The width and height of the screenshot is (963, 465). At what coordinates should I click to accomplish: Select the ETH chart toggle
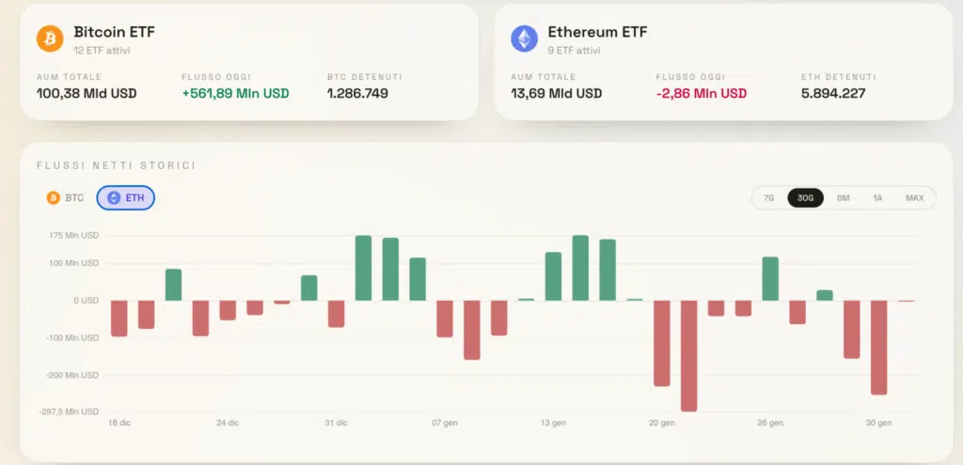(125, 197)
